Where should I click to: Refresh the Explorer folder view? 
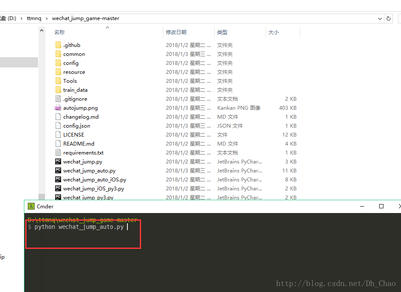point(389,18)
